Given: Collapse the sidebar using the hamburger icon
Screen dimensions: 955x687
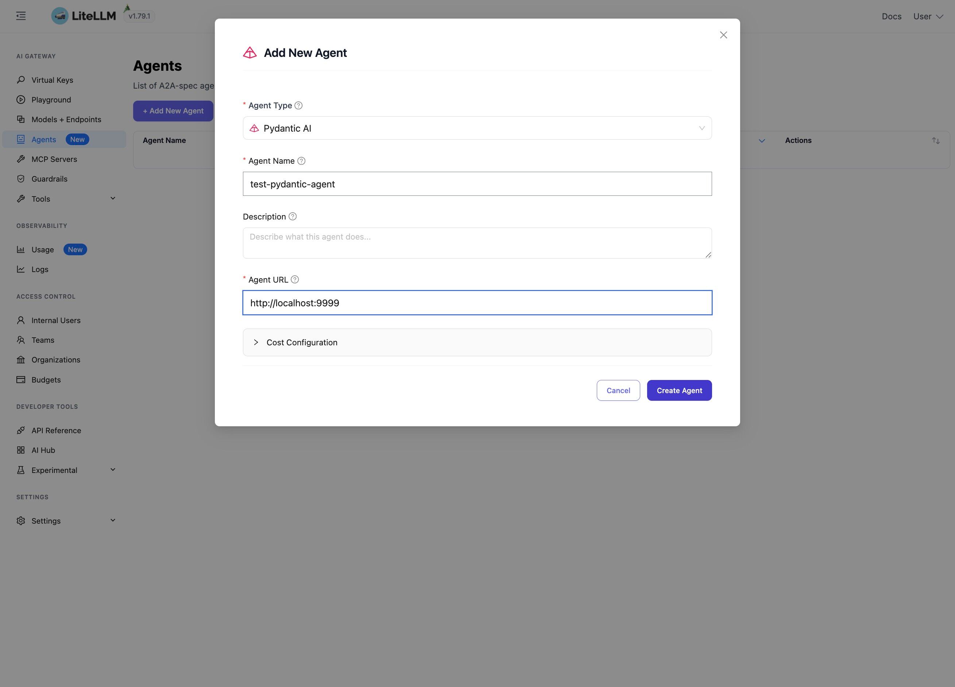Looking at the screenshot, I should pos(20,16).
